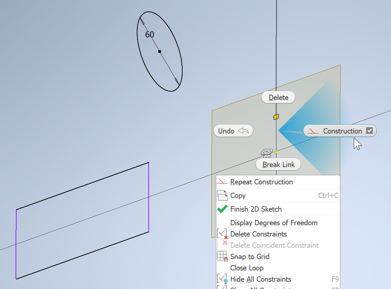Click the Construction icon on the marking menu button
This screenshot has width=391, height=289.
(312, 131)
